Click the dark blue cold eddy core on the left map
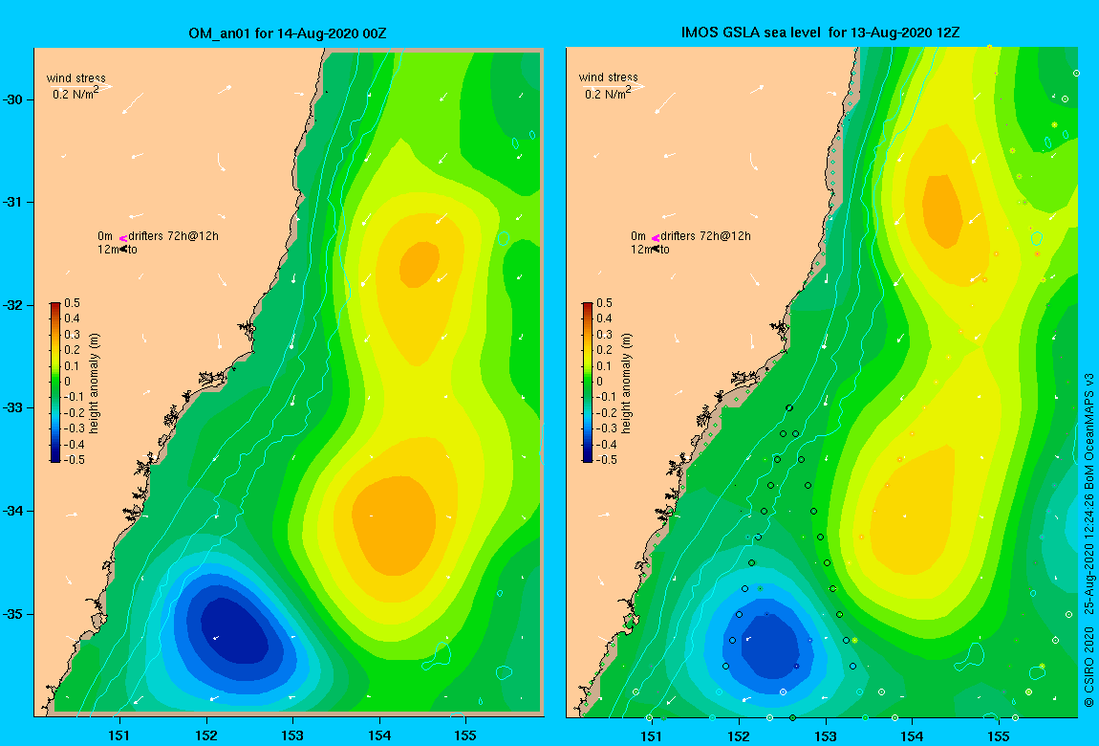Viewport: 1099px width, 746px height. click(233, 629)
